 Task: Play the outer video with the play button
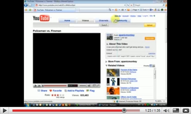pos(4,111)
